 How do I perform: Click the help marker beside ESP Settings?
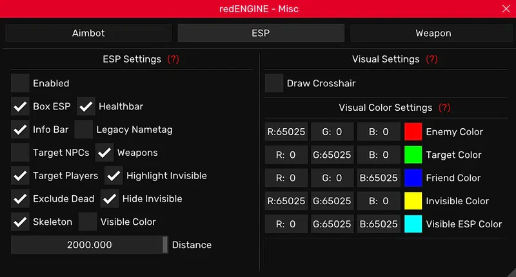pyautogui.click(x=173, y=59)
